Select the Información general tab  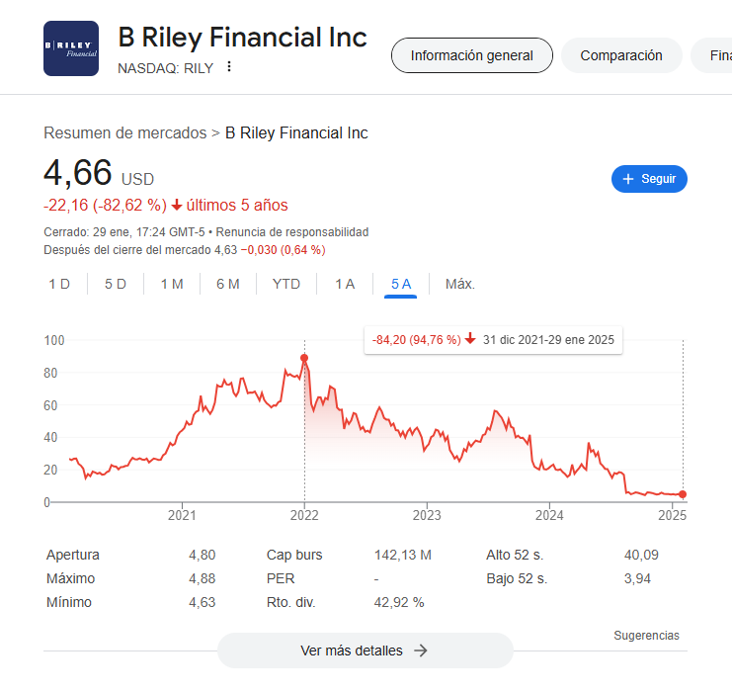pyautogui.click(x=471, y=55)
